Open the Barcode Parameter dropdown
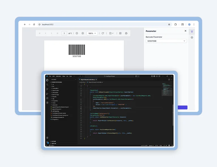Screen dimensions: 217x167 [x=166, y=41]
